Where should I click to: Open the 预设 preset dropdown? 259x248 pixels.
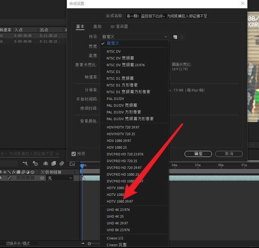(x=134, y=36)
